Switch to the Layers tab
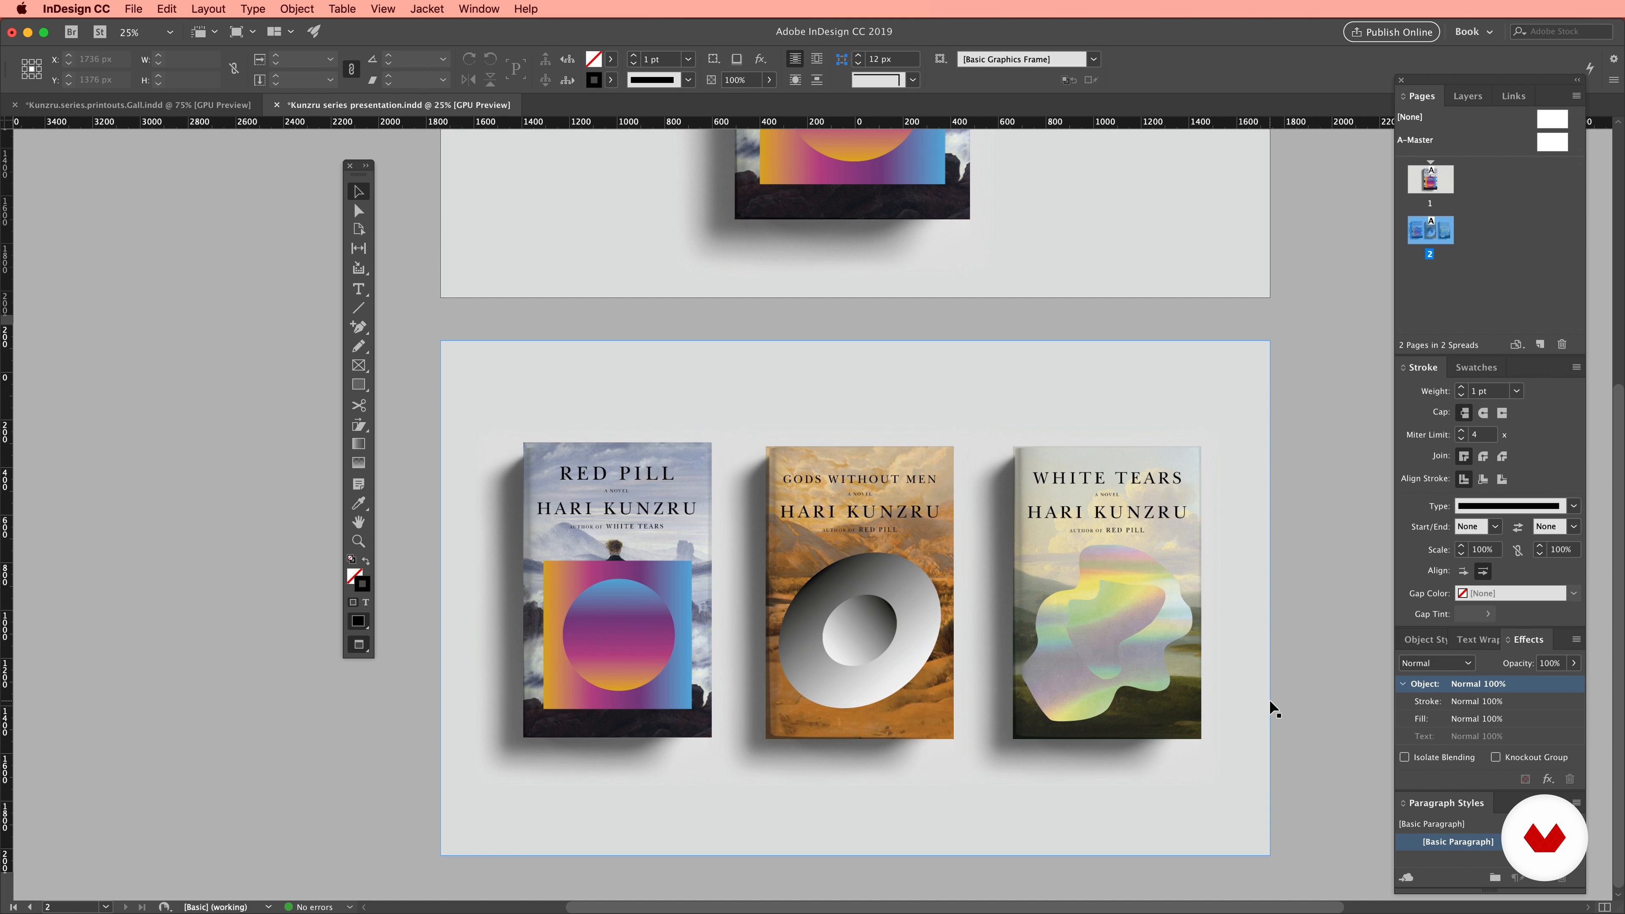 pyautogui.click(x=1468, y=96)
